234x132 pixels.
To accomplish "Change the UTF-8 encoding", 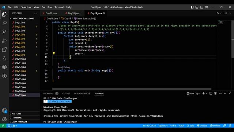I will [173, 125].
